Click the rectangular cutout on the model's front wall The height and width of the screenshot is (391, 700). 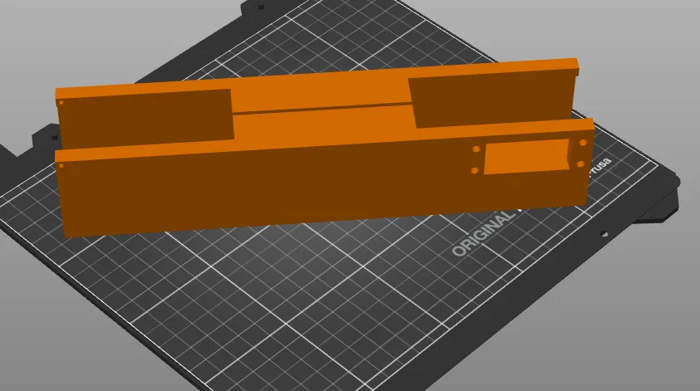point(529,156)
